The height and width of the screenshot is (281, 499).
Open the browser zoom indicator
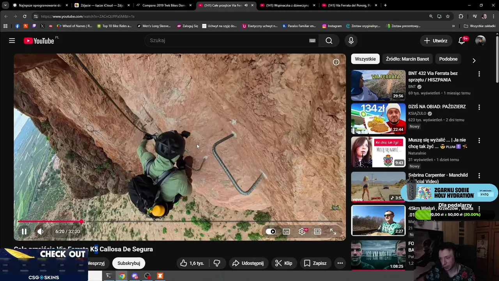pyautogui.click(x=431, y=16)
